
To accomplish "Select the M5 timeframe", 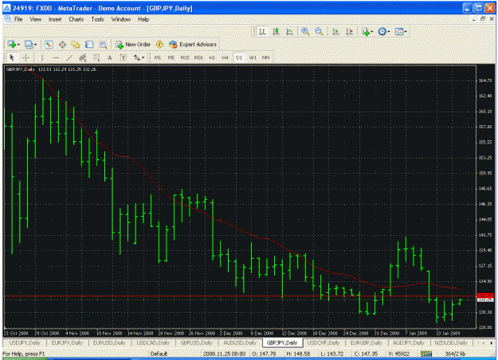I will tap(171, 57).
